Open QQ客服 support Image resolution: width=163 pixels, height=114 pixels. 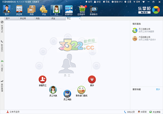point(142,112)
